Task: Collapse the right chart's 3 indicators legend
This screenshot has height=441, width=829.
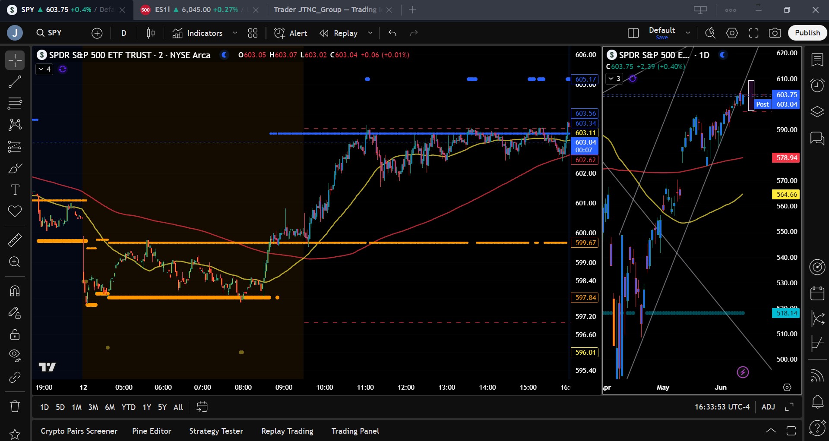Action: (614, 79)
